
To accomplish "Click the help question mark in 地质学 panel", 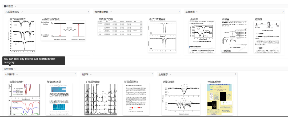I will click(x=152, y=74).
